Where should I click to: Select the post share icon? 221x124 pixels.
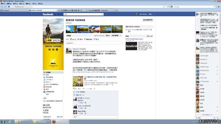point(71,39)
